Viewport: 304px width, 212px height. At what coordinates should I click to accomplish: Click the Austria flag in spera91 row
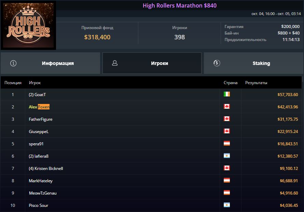227,143
